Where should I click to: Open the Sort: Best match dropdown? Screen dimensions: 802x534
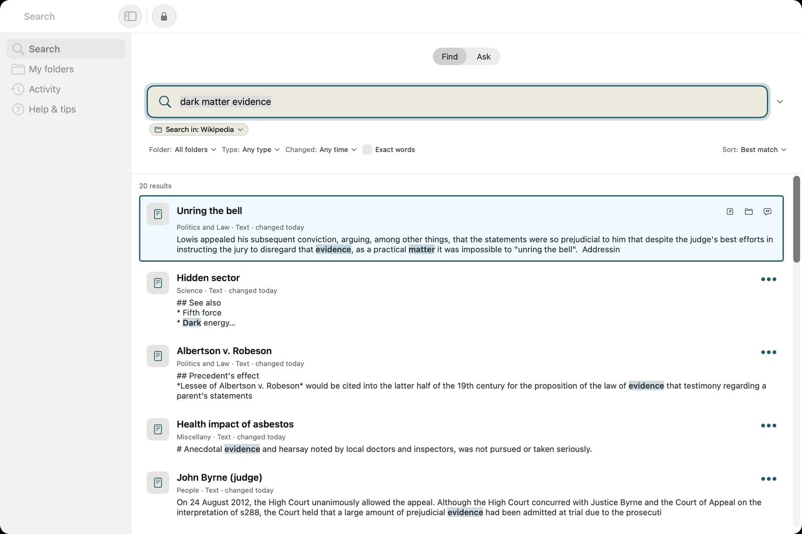[754, 149]
